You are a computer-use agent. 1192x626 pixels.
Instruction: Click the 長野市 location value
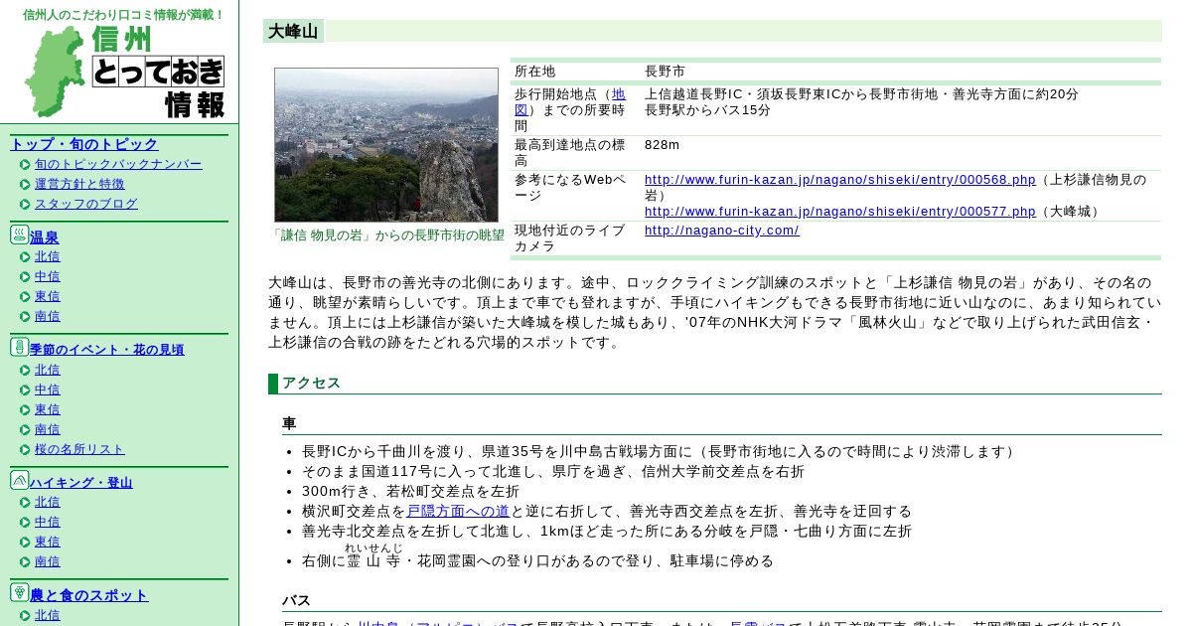[666, 72]
